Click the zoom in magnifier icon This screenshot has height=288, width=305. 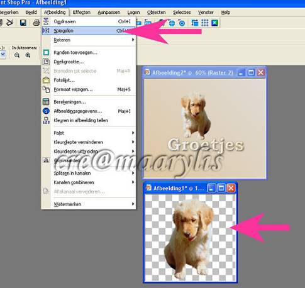pos(28,55)
